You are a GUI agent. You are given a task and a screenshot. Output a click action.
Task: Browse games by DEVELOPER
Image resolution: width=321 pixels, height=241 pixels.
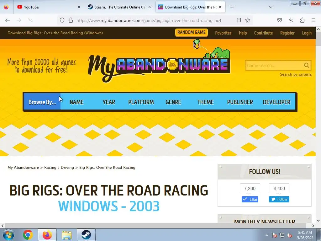pos(276,102)
